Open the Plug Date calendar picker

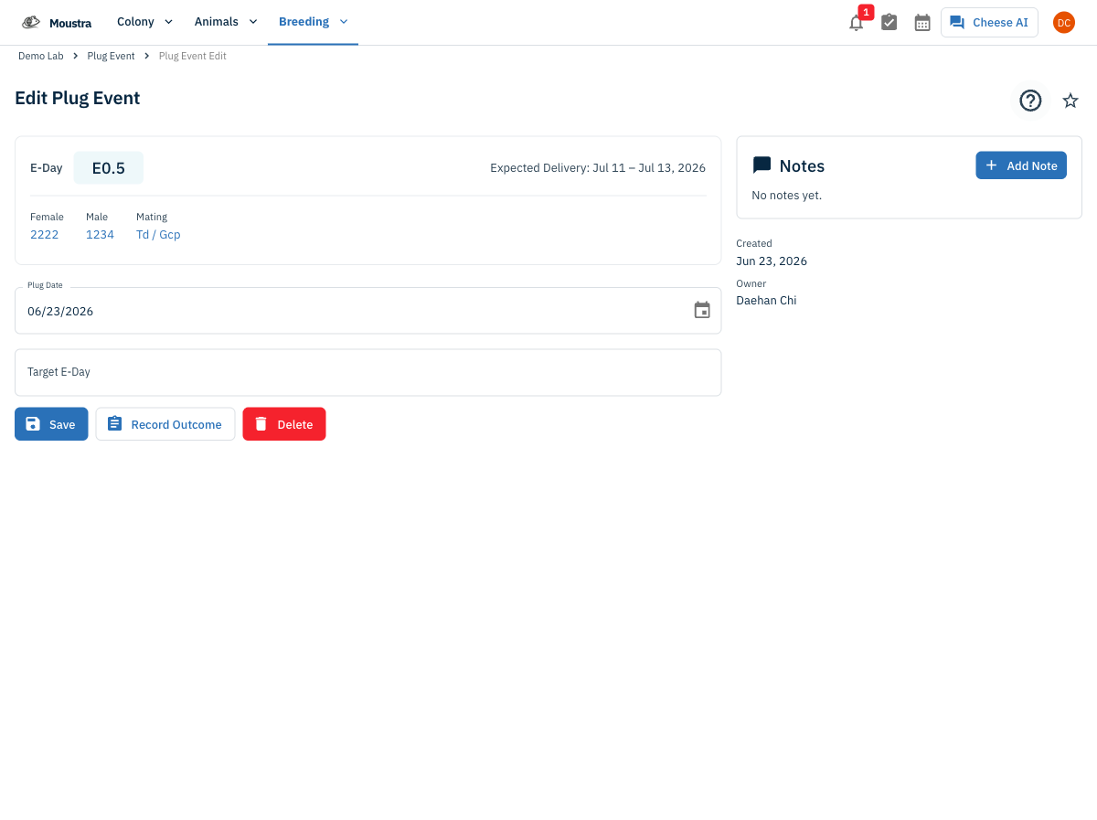(702, 310)
